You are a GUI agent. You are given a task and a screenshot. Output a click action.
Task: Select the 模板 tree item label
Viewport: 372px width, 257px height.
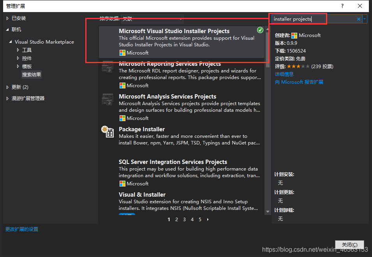pos(27,66)
